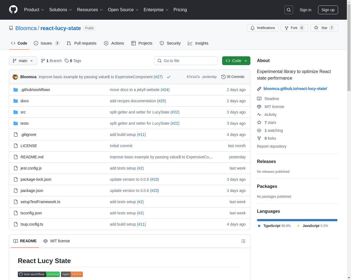
Task: Click Bloomca's avatar in the commit header
Action: pyautogui.click(x=15, y=77)
